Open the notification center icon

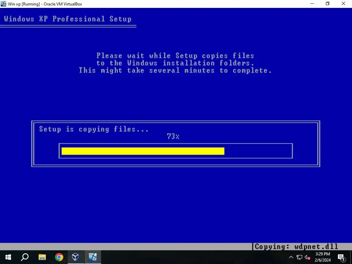(x=341, y=257)
